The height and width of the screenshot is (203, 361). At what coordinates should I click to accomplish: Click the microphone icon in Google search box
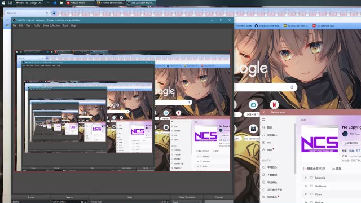[x=292, y=87]
